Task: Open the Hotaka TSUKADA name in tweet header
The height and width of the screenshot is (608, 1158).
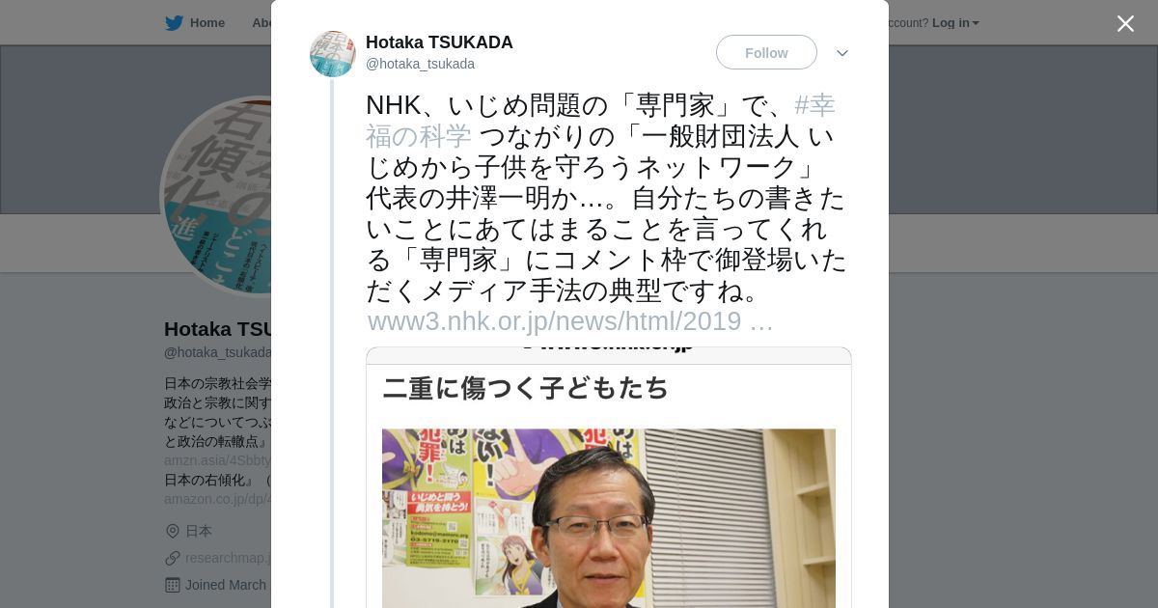Action: pyautogui.click(x=439, y=42)
